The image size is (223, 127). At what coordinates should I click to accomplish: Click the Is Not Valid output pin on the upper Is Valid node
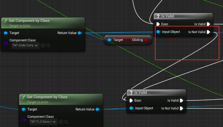click(209, 32)
